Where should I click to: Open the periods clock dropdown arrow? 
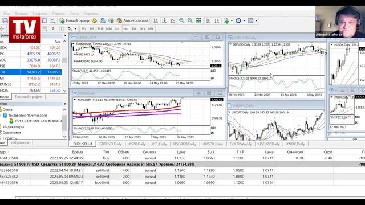(244, 20)
